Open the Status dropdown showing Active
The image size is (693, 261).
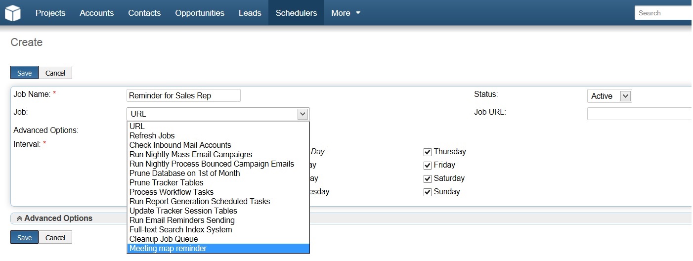click(x=609, y=96)
